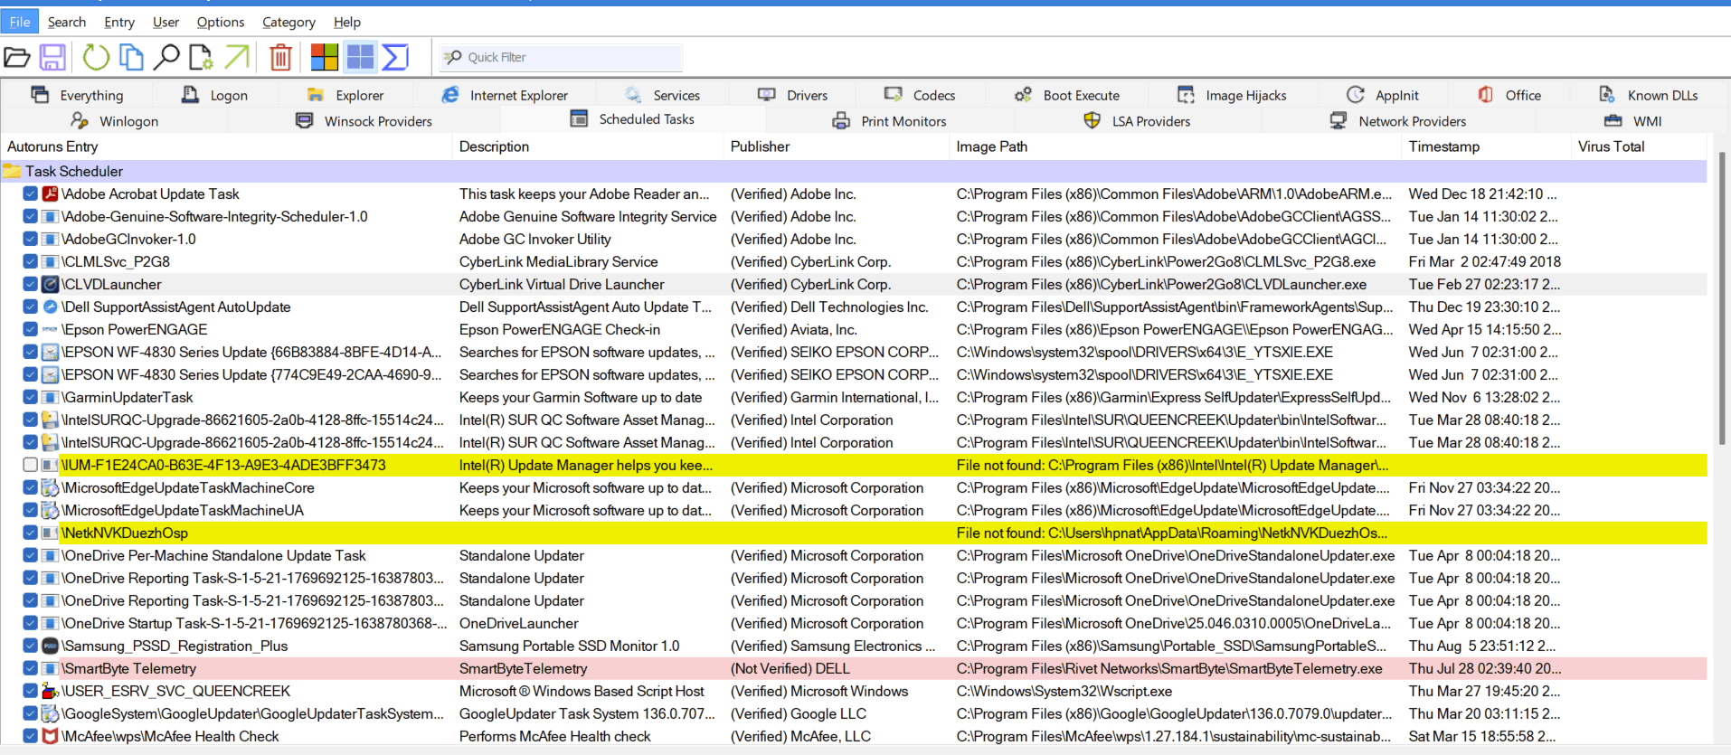This screenshot has height=755, width=1731.
Task: Uncheck the Adobe Acrobat Update Task checkbox
Action: pyautogui.click(x=30, y=193)
